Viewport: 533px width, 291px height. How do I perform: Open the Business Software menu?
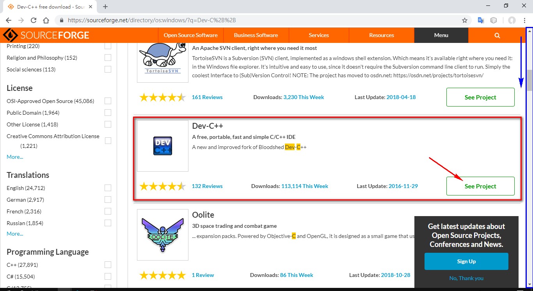pos(256,35)
